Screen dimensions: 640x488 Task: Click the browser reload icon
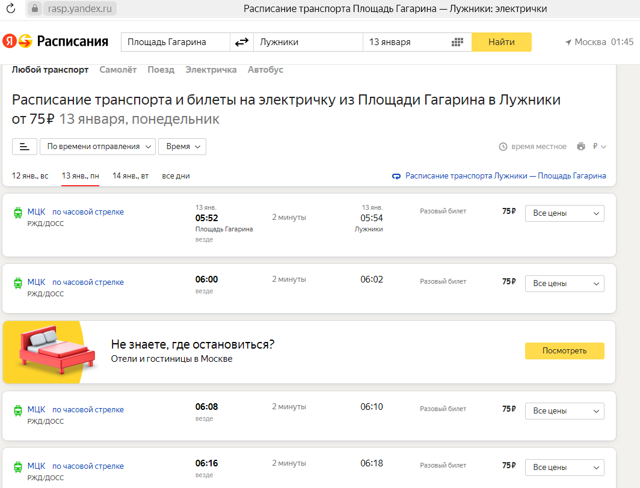(10, 9)
